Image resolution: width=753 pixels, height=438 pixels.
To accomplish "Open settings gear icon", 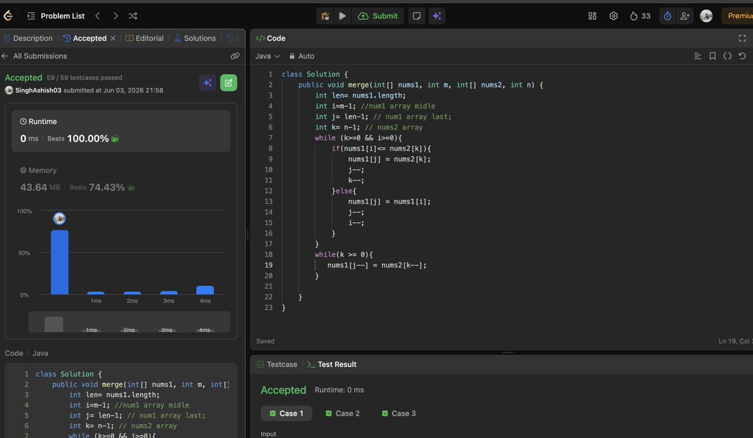I will [614, 16].
